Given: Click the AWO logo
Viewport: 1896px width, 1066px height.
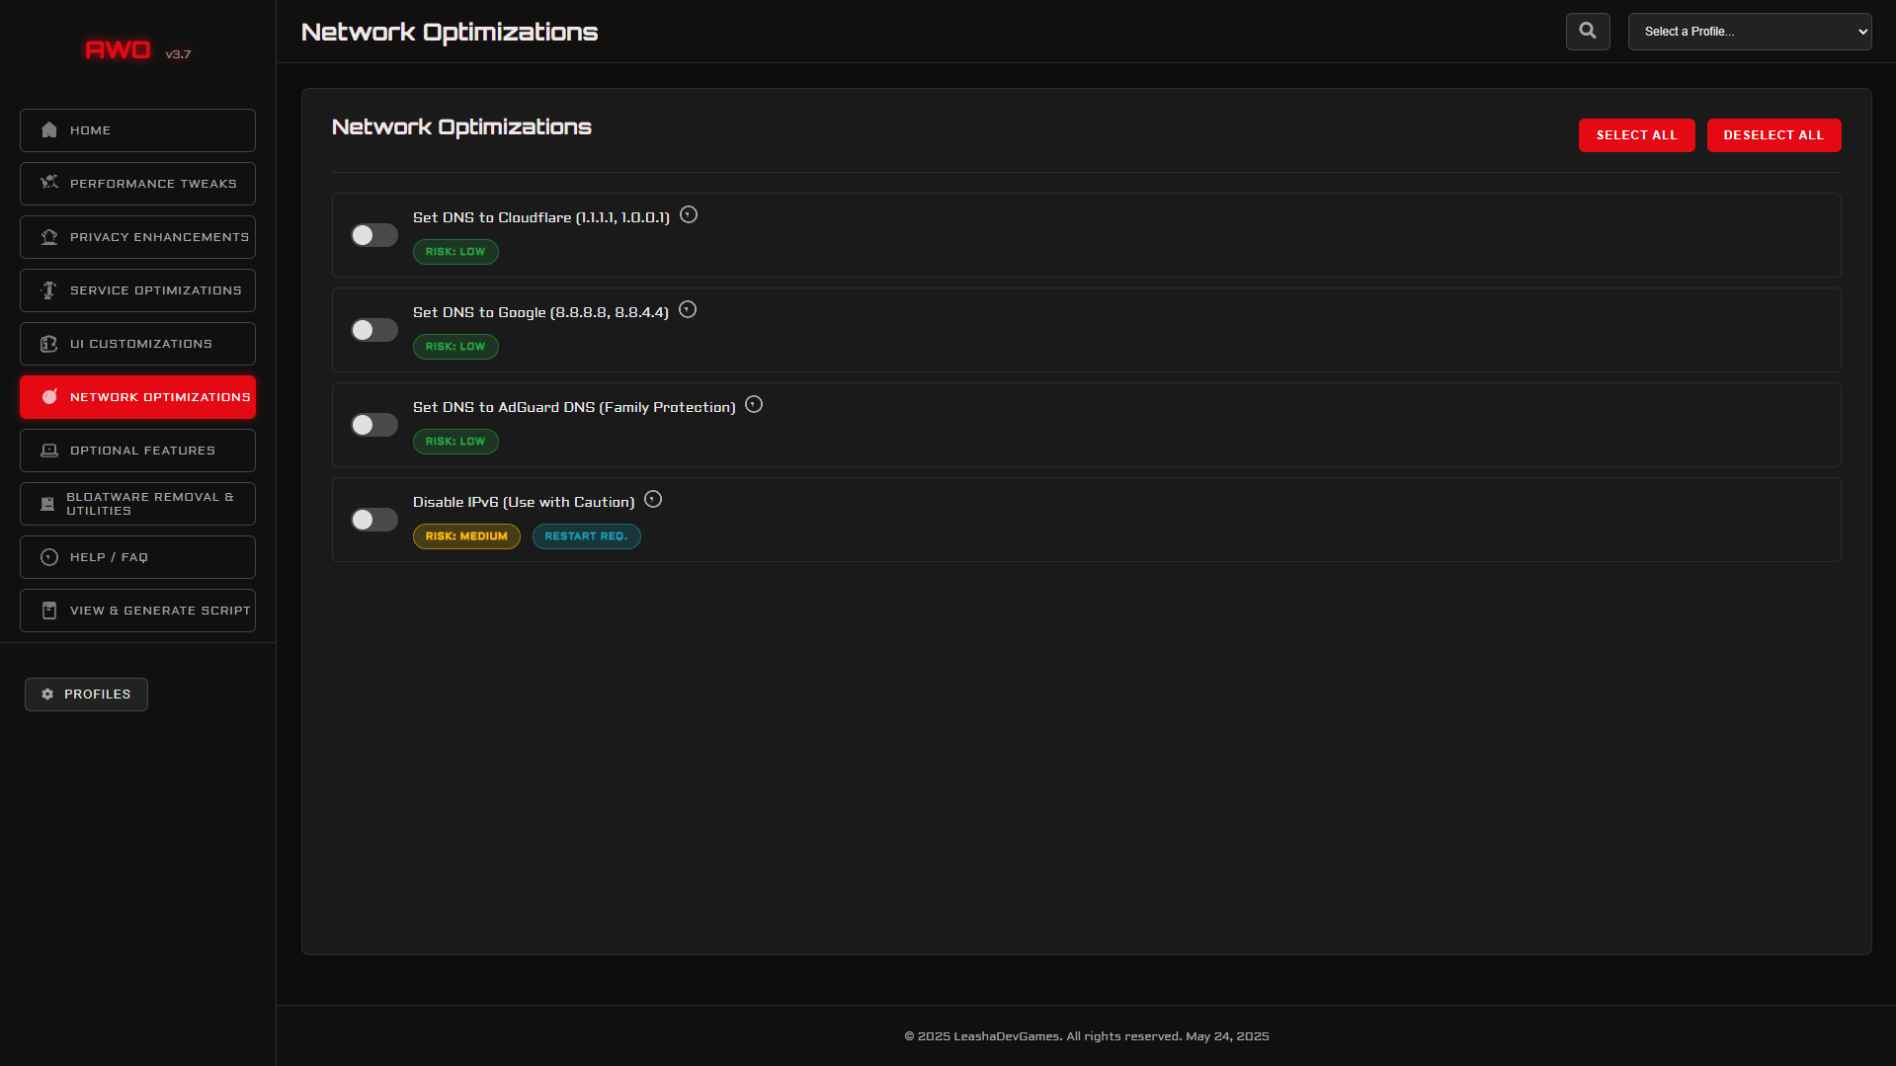Looking at the screenshot, I should [118, 50].
